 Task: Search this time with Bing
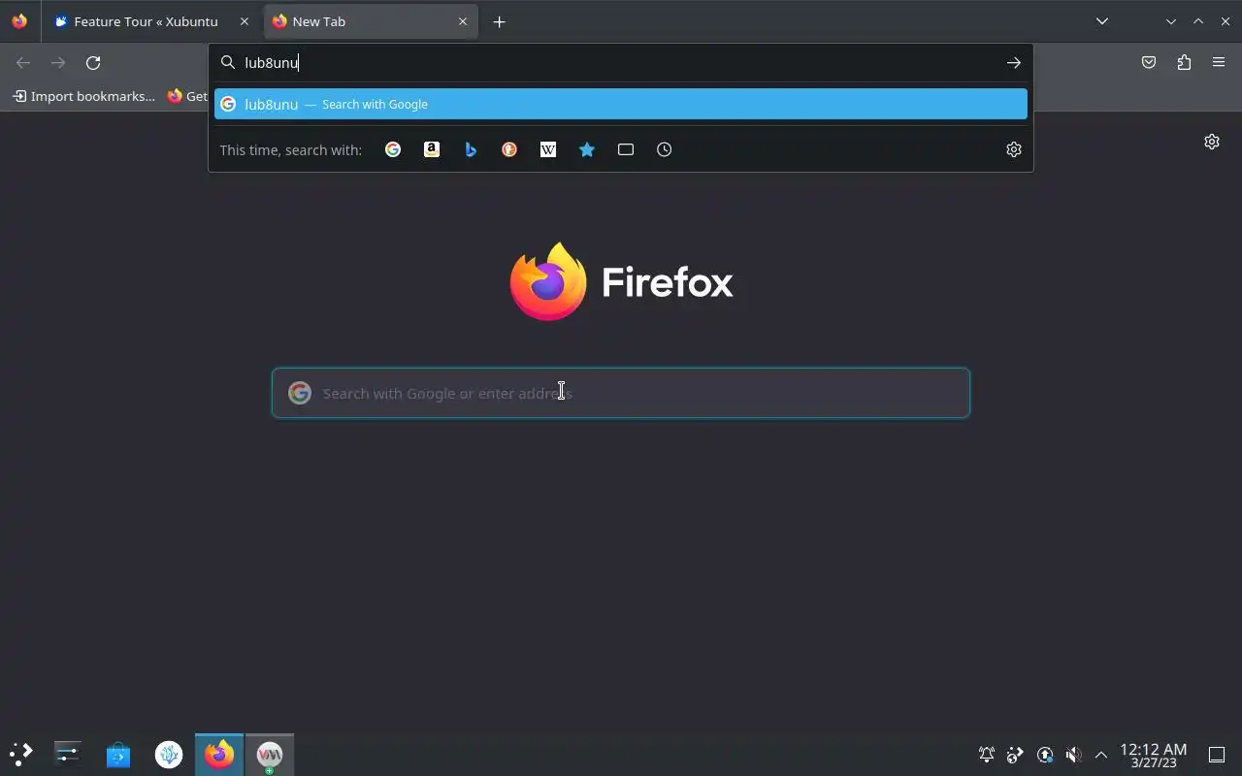click(471, 149)
